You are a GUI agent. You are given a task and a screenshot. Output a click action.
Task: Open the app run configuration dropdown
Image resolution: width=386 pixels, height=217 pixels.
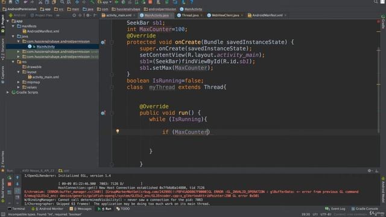click(x=104, y=2)
